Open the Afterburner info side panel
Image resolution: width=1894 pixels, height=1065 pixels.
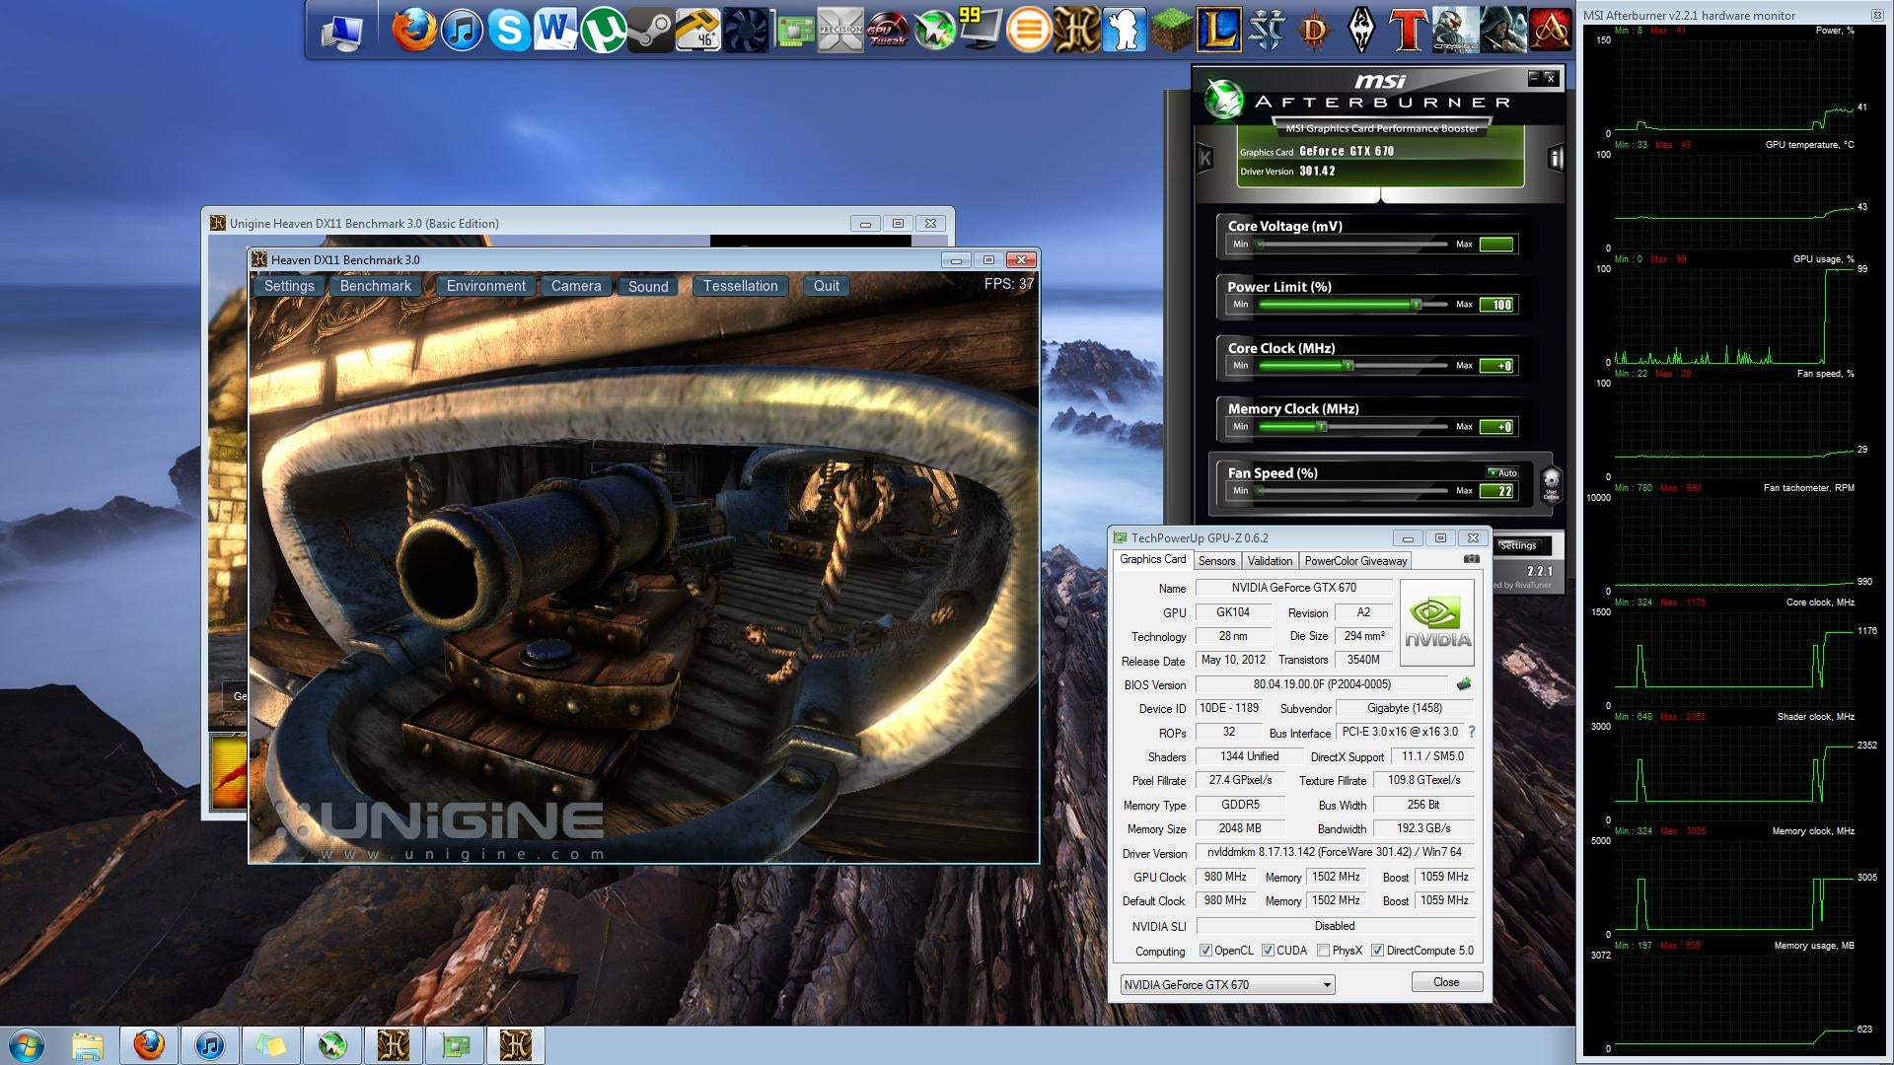pos(1556,158)
